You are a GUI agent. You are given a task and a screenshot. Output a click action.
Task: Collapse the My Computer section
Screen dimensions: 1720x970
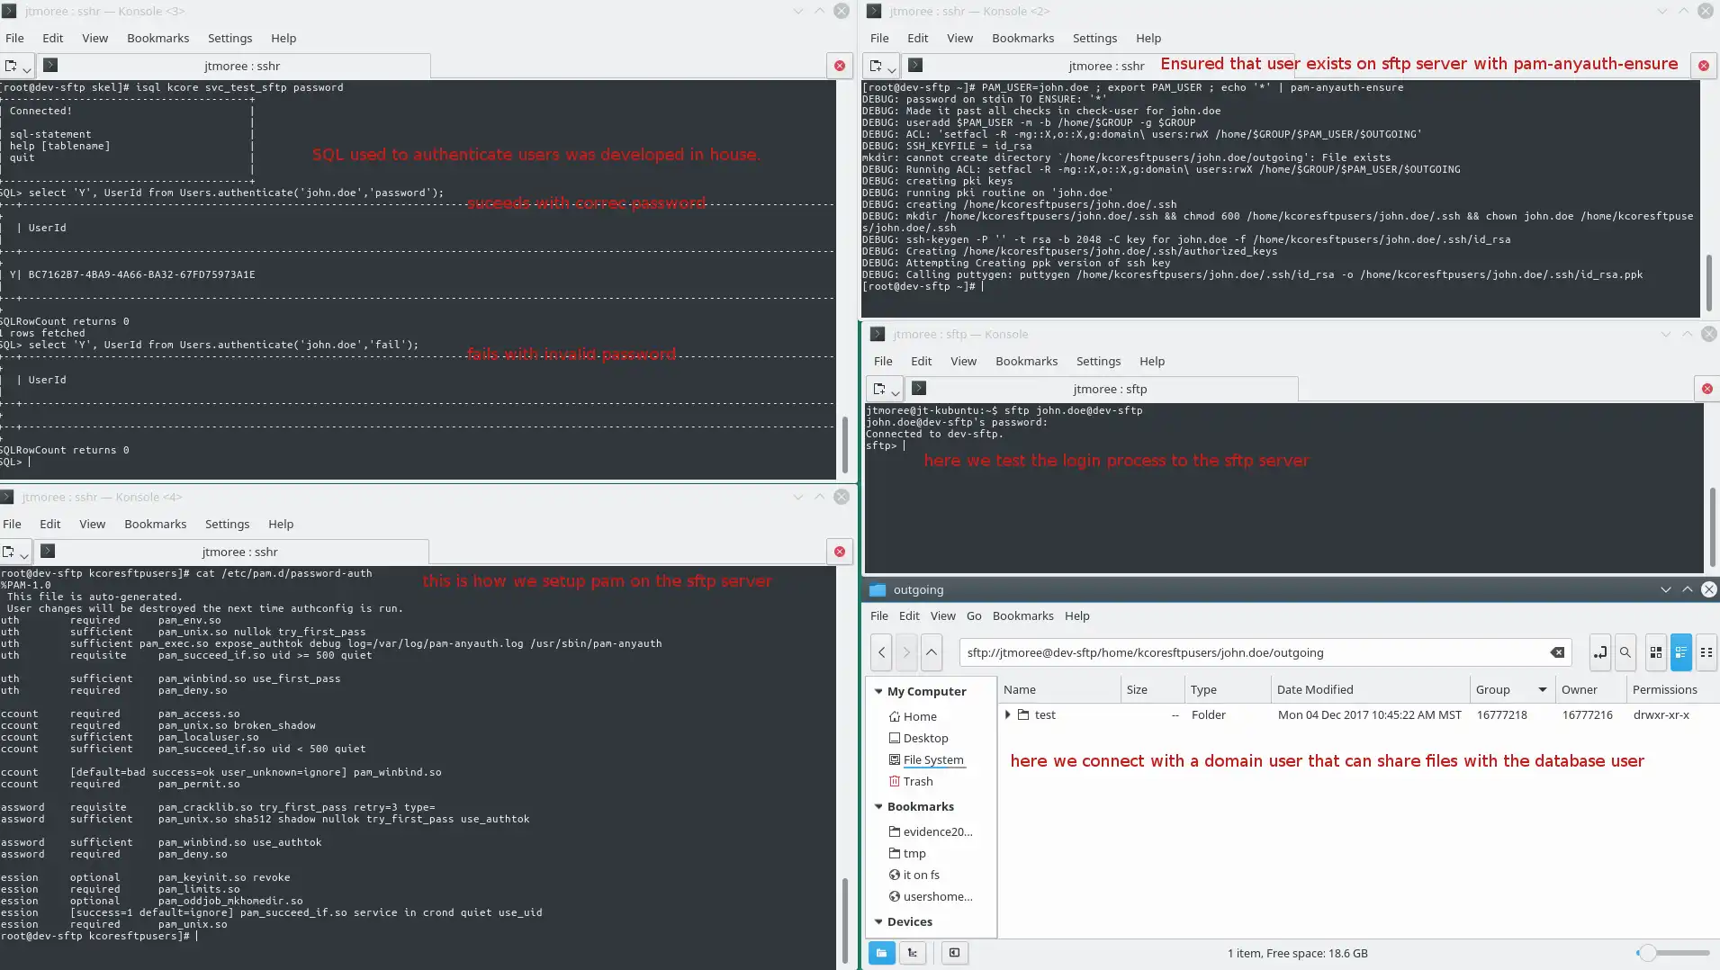coord(878,691)
